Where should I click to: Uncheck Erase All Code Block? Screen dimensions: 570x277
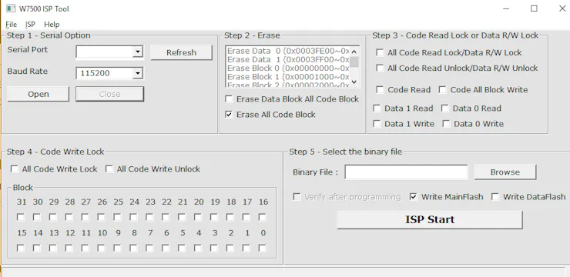(229, 115)
